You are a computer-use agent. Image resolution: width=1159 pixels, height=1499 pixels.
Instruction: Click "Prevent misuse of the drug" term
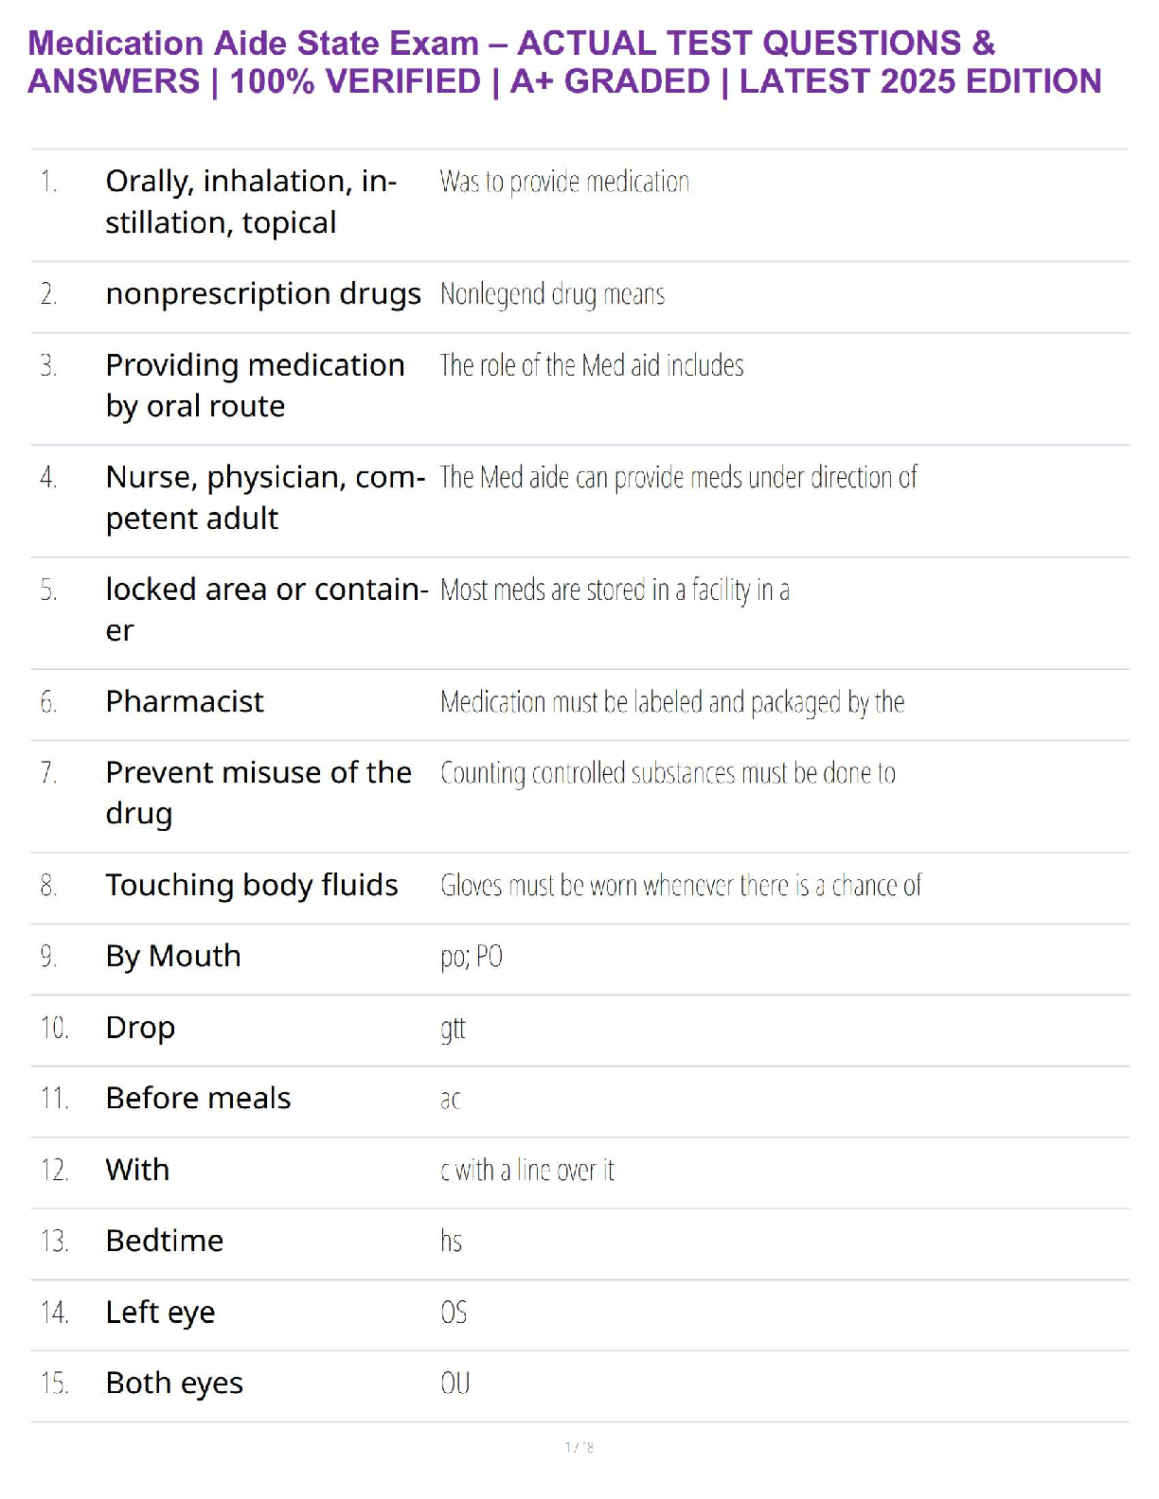pos(258,793)
